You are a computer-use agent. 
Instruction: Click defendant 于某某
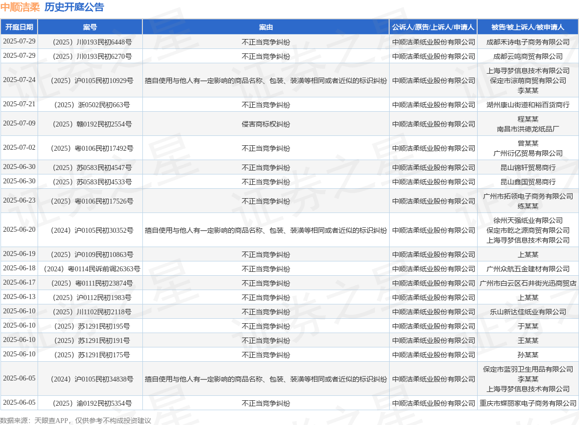[528, 327]
